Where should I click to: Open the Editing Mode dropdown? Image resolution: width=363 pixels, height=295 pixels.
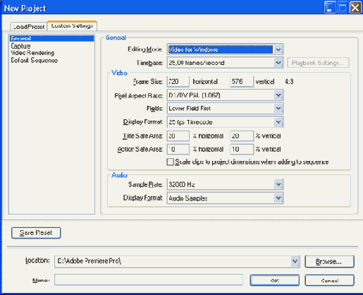(278, 49)
